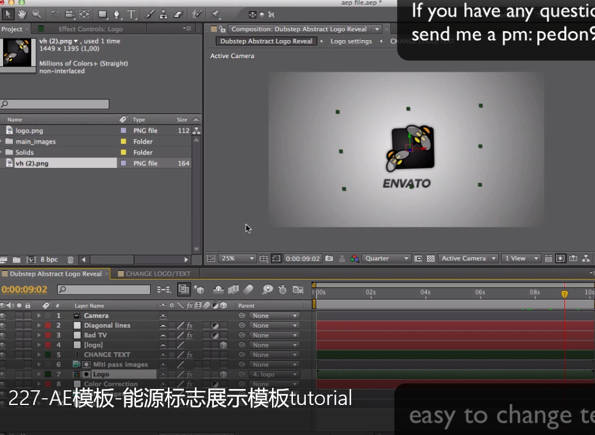Sort project items by Name column
The height and width of the screenshot is (435, 595).
coord(15,119)
